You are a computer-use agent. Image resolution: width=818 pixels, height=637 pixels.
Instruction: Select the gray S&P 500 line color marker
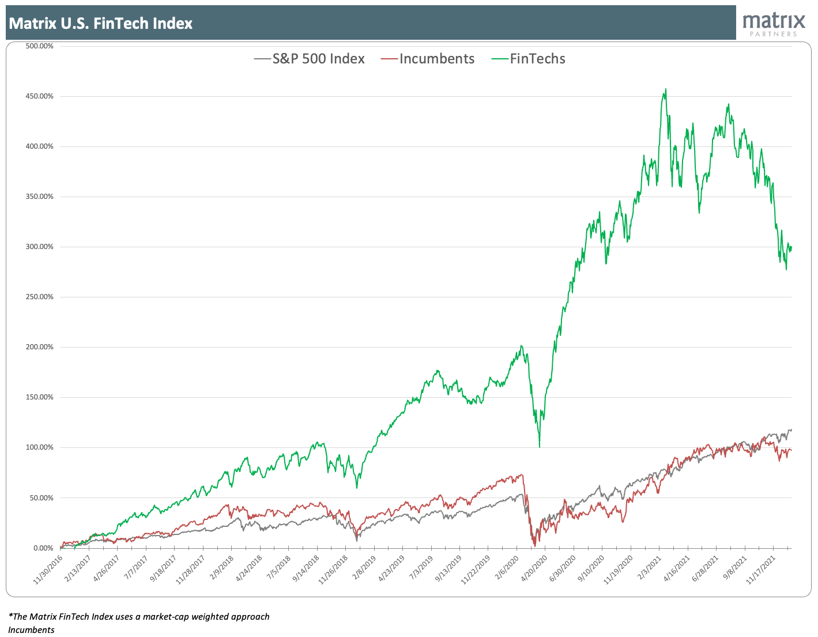click(262, 59)
